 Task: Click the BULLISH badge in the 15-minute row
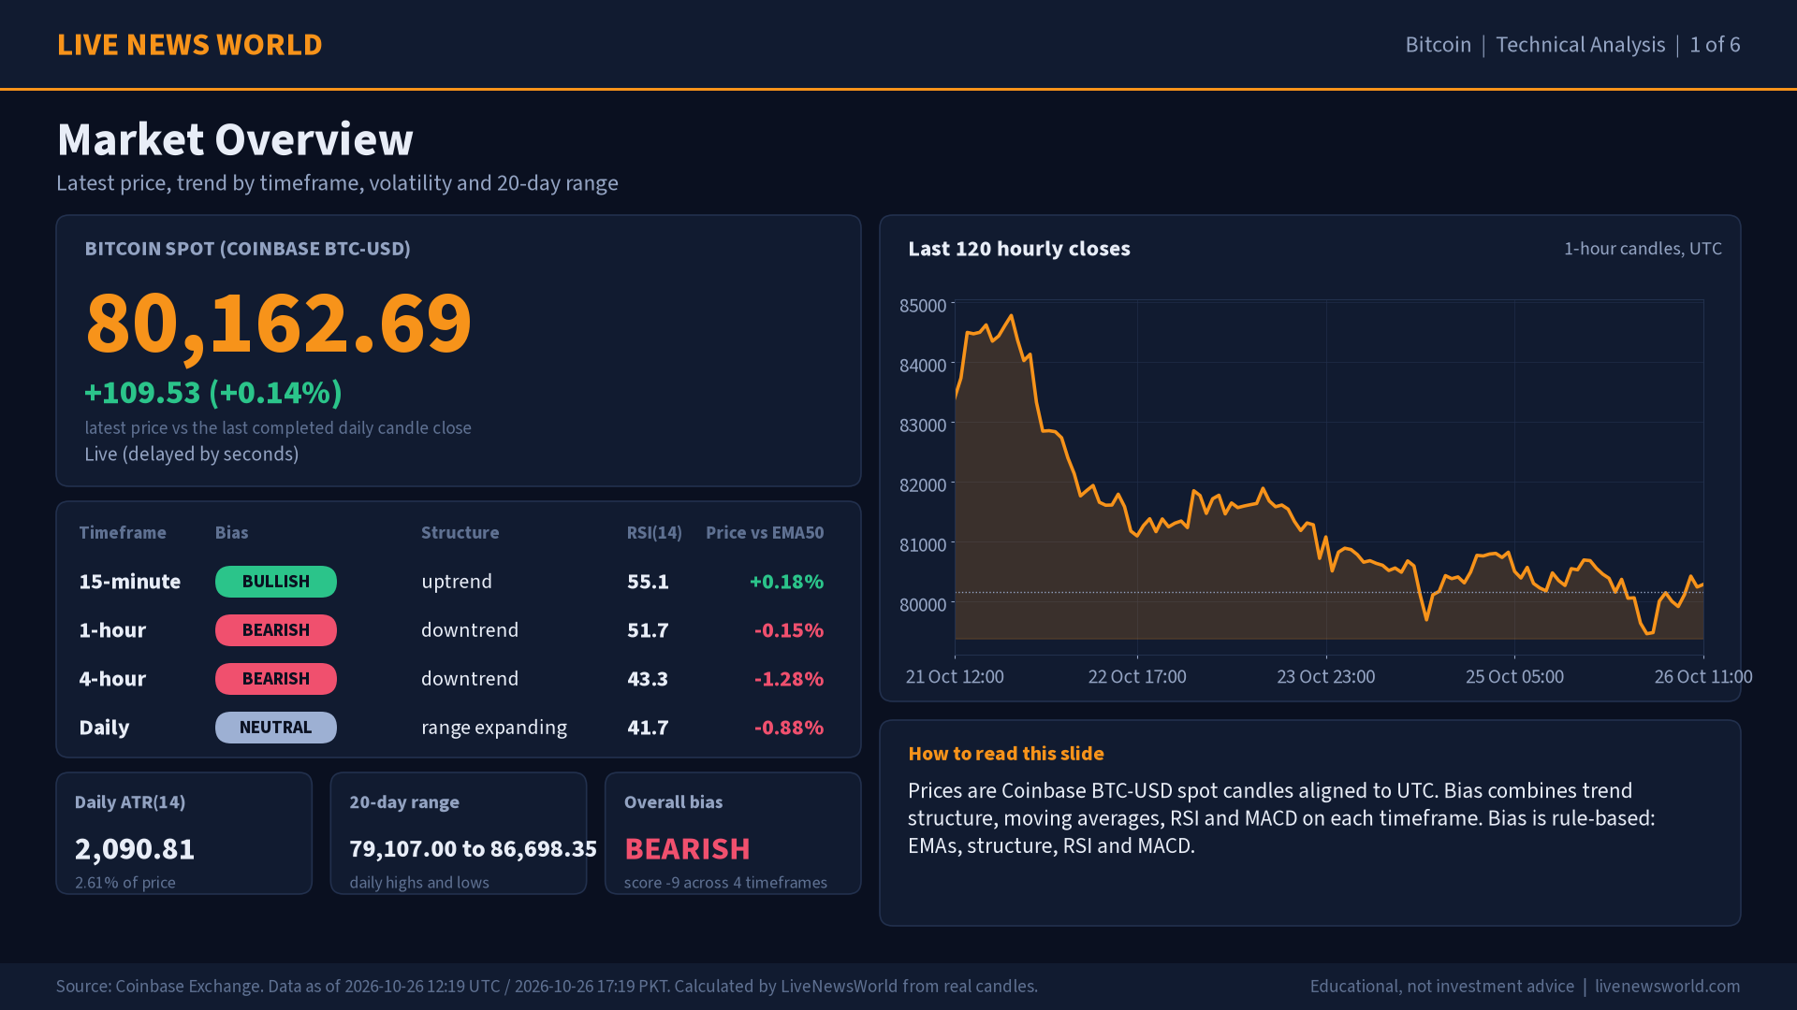[x=276, y=582]
